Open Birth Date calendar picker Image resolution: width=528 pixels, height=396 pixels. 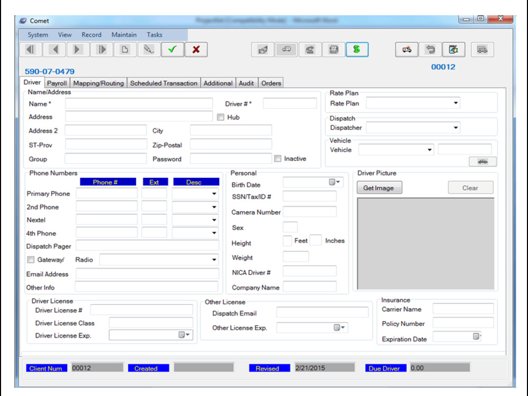click(335, 182)
